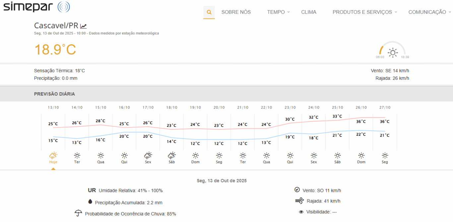
Task: Select the sunny icon for 14/10 Ter
Action: (x=77, y=155)
